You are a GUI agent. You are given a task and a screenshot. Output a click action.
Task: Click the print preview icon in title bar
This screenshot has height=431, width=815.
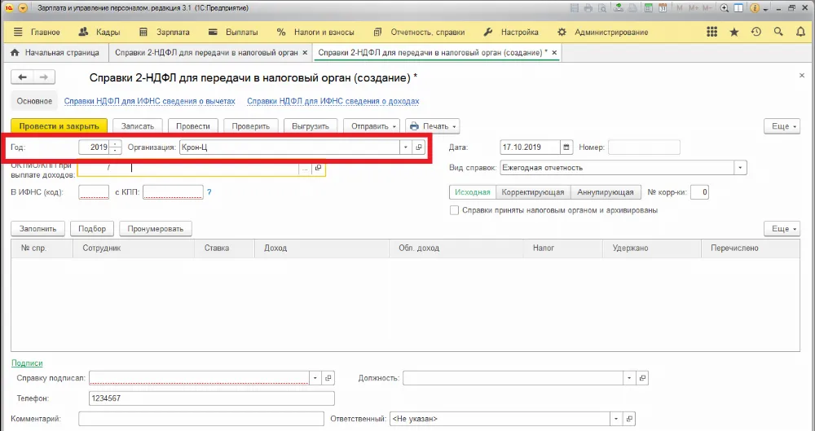click(x=602, y=8)
